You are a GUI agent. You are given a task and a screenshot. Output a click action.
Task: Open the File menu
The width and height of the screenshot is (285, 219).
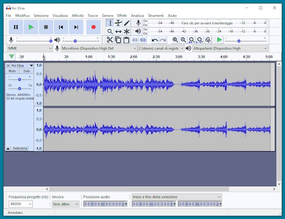tap(8, 15)
